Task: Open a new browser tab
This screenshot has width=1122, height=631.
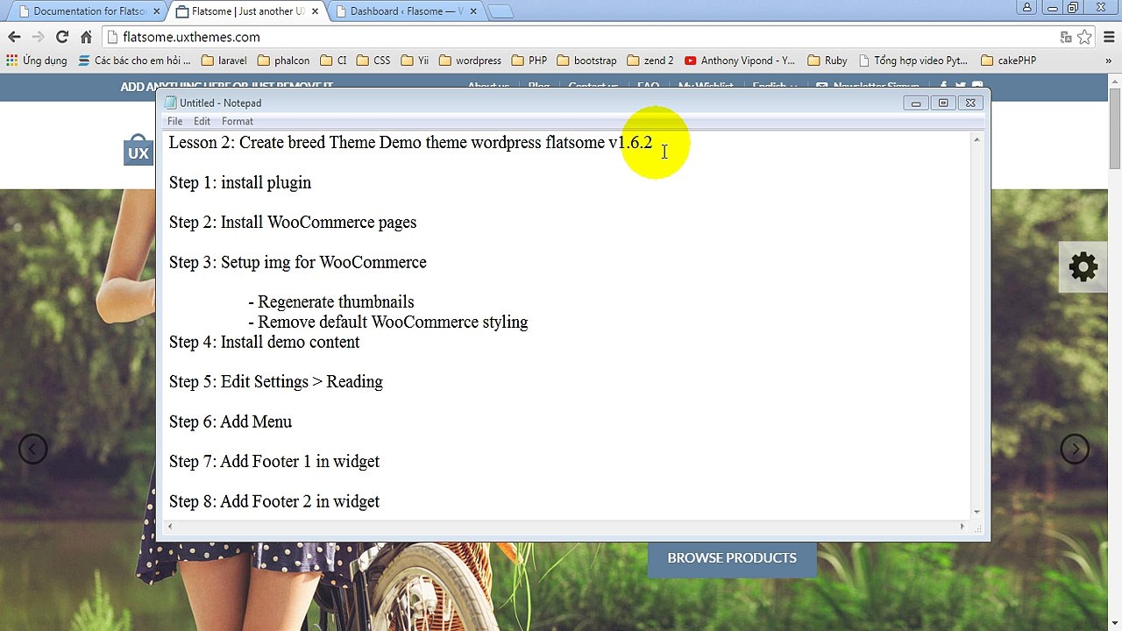Action: (x=500, y=11)
